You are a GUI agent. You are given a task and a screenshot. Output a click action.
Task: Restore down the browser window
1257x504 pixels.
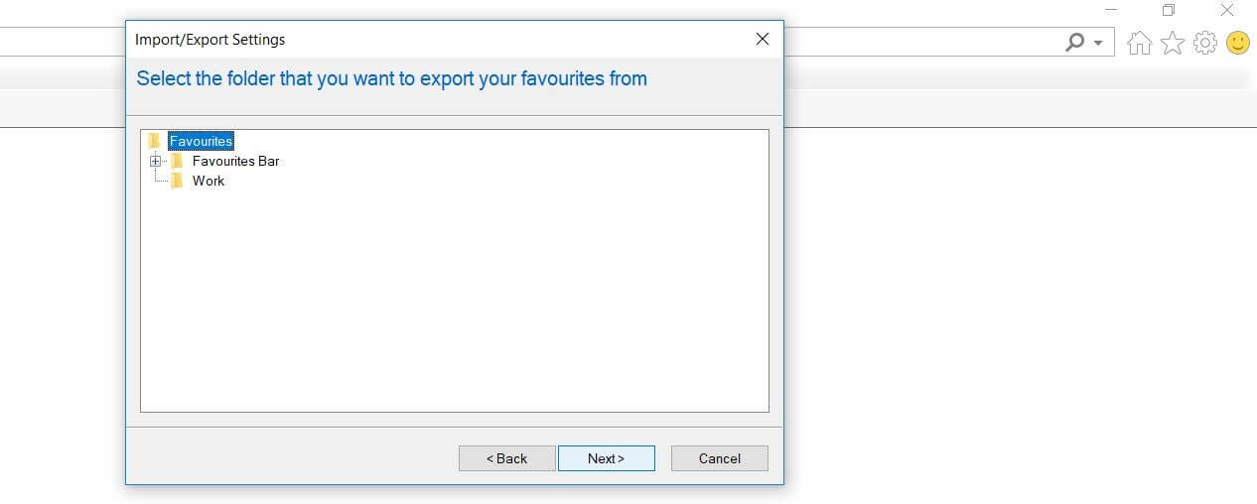[1169, 10]
